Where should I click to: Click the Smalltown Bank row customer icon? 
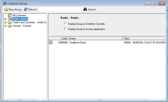tap(51, 43)
